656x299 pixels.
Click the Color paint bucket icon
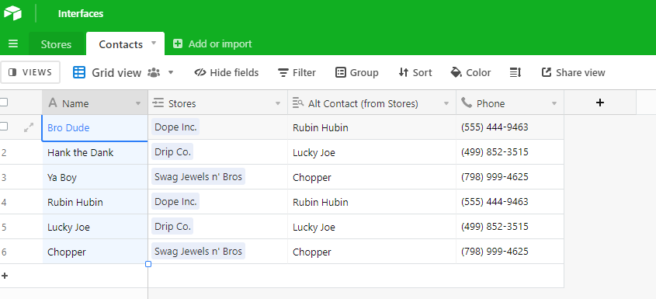[456, 72]
